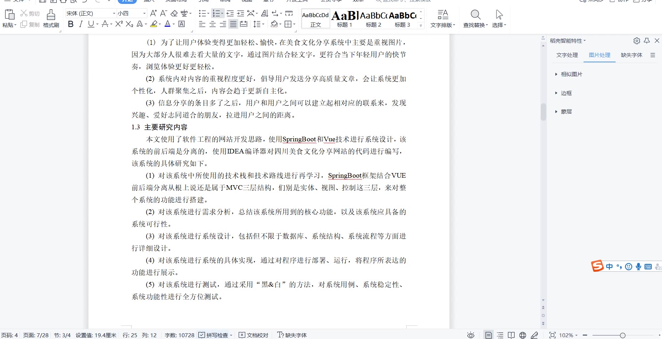The image size is (662, 339).
Task: Click the Paste (粘贴) clipboard icon
Action: tap(10, 15)
